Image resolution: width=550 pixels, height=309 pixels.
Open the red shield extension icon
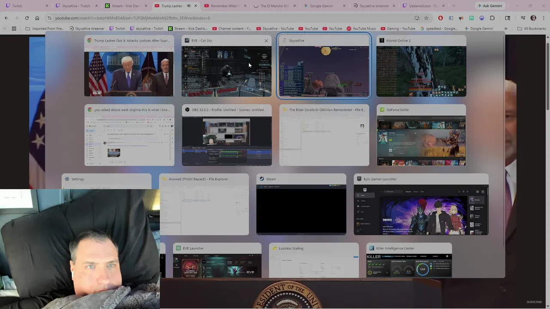click(440, 18)
